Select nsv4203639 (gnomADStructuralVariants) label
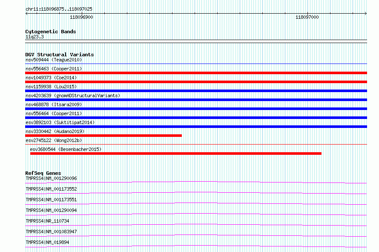This screenshot has height=252, width=379. click(x=73, y=96)
